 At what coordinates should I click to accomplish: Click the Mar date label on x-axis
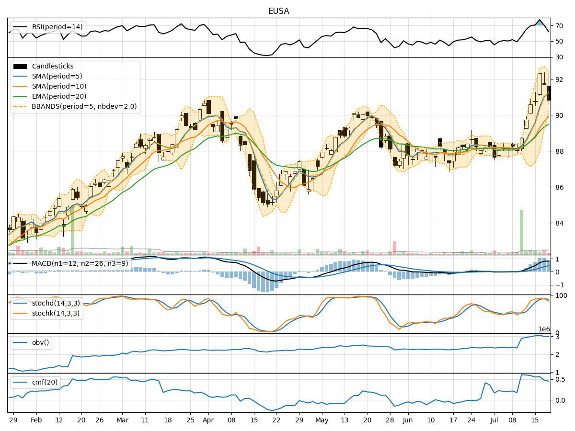coord(122,420)
